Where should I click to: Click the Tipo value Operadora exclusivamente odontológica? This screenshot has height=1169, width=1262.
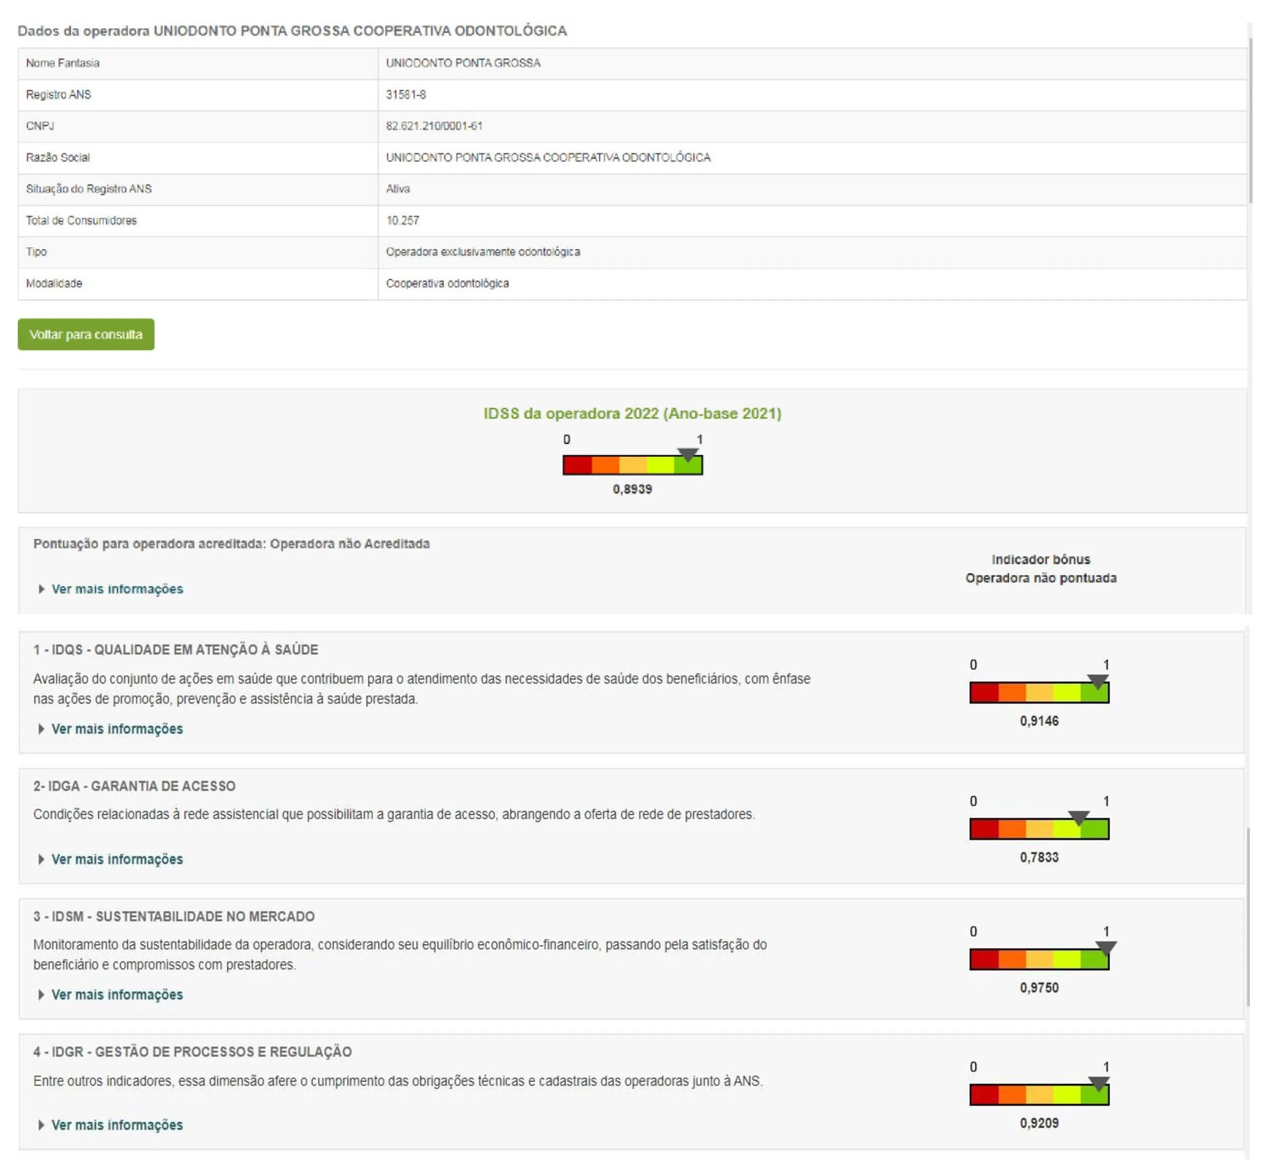(483, 252)
